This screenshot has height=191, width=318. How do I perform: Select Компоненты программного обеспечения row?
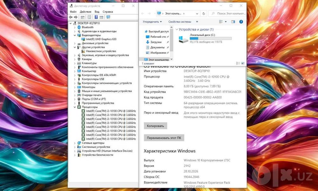107,67
